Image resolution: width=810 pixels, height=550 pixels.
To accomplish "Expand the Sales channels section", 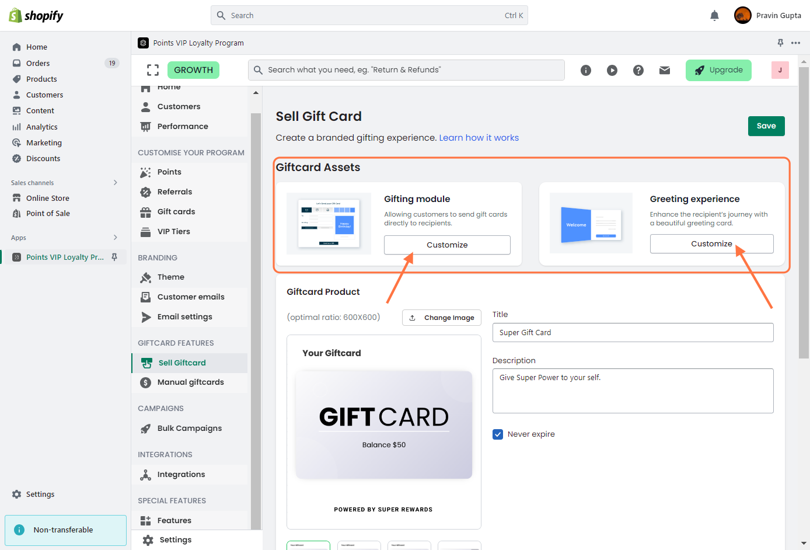I will pyautogui.click(x=116, y=183).
